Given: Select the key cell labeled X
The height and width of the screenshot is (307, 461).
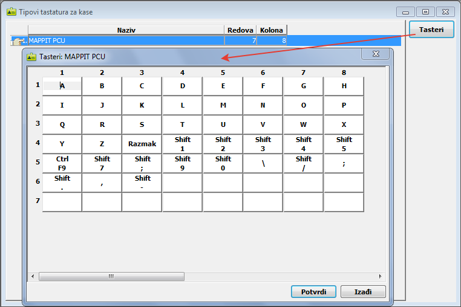Looking at the screenshot, I should coord(344,124).
